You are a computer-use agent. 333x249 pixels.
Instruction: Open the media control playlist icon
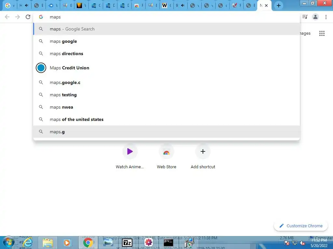click(x=305, y=17)
